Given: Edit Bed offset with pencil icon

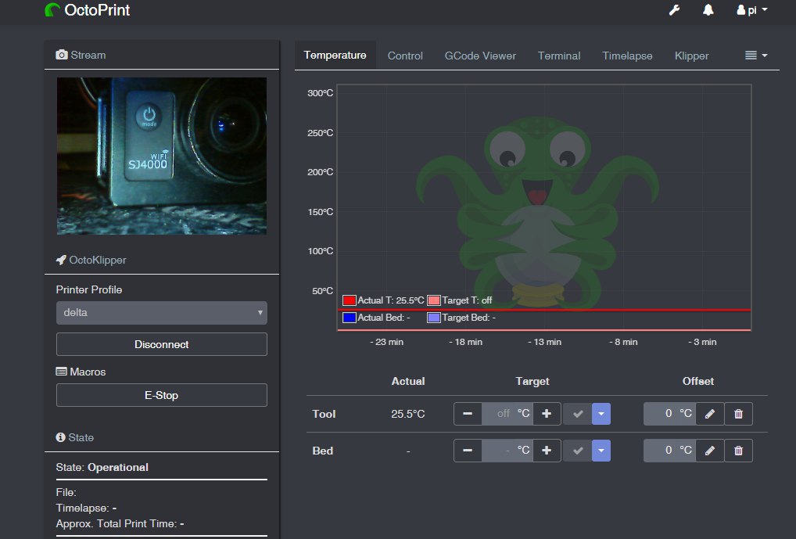Looking at the screenshot, I should tap(710, 451).
